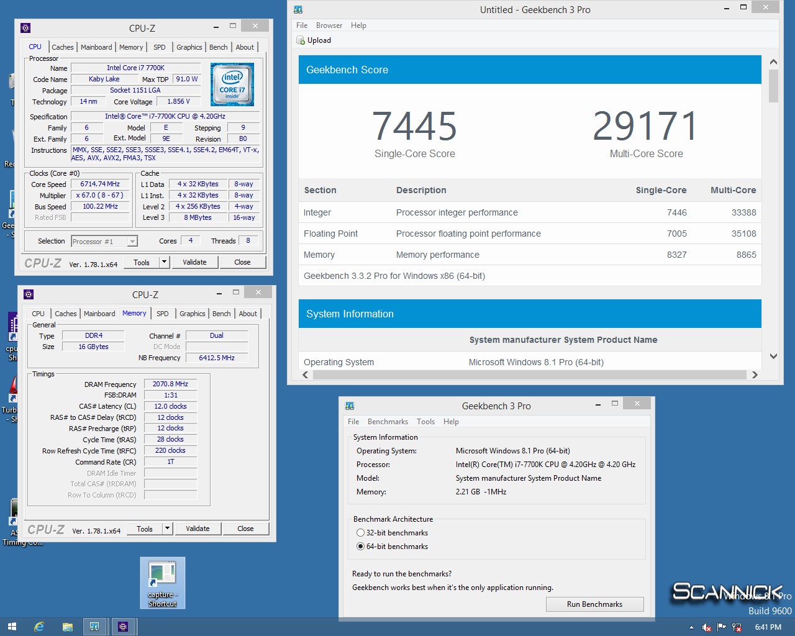Click Validate in the lower CPU-Z window
795x636 pixels.
(198, 529)
